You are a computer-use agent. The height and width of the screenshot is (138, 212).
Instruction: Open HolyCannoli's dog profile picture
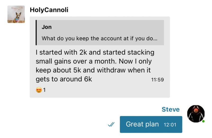click(16, 14)
